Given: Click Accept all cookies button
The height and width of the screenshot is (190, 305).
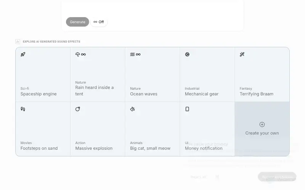Looking at the screenshot, I should click(x=277, y=177).
